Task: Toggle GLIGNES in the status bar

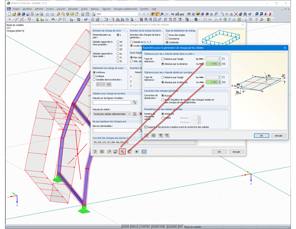Action: [172, 227]
